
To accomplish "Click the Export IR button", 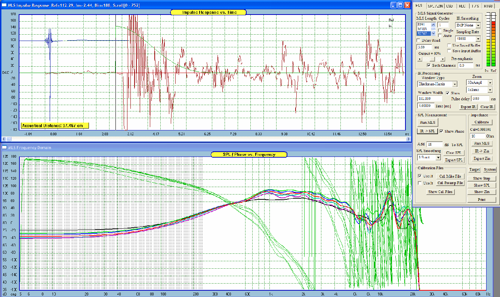I will (x=469, y=107).
